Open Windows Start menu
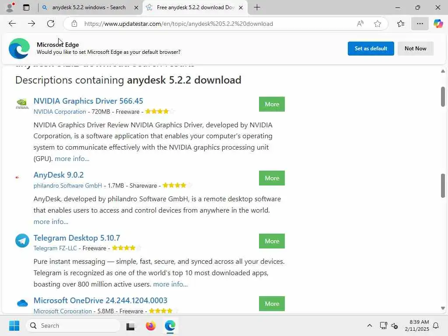Image resolution: width=448 pixels, height=336 pixels. point(14,325)
